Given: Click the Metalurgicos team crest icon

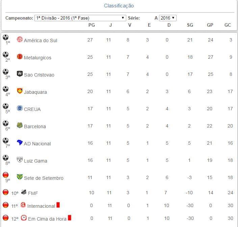Looking at the screenshot, I should click(20, 57).
